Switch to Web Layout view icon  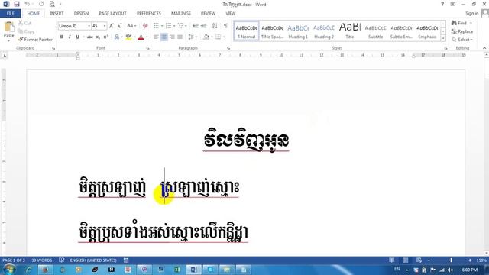(x=419, y=260)
